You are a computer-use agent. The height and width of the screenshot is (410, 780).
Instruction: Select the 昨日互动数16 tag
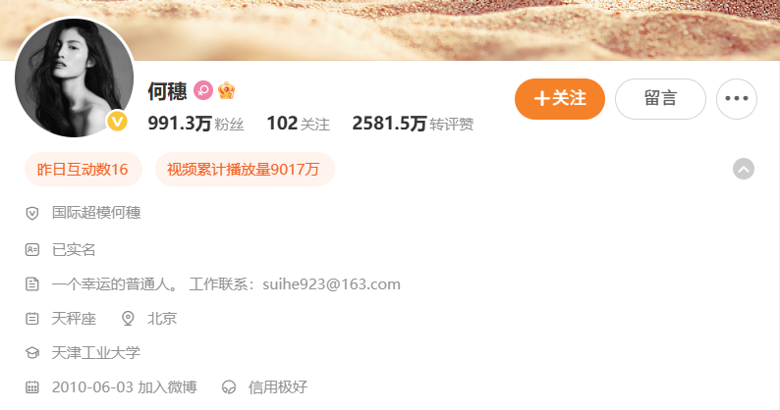[84, 169]
